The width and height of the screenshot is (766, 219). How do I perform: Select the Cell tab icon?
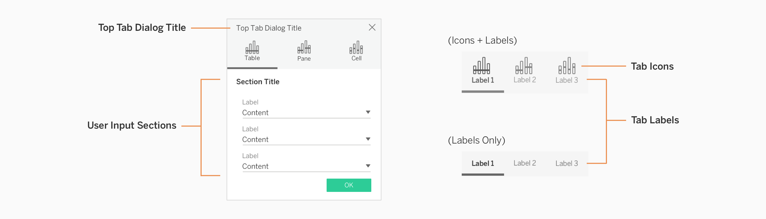(x=356, y=48)
